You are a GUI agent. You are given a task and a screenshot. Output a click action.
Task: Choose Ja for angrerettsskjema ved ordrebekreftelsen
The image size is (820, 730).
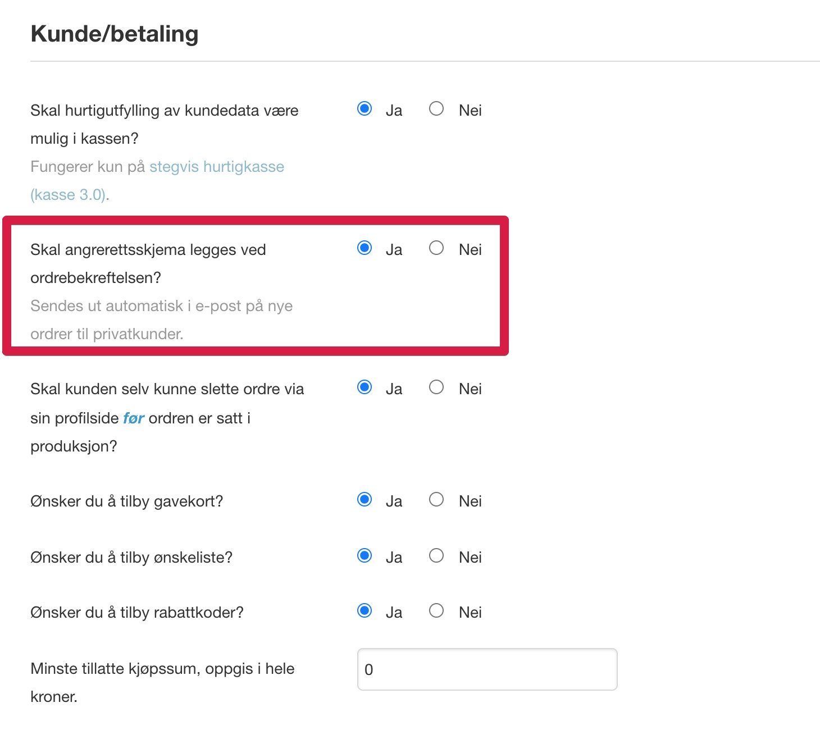[365, 248]
